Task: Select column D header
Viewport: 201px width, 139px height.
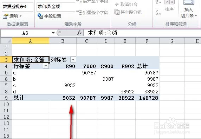Action: click(x=106, y=41)
